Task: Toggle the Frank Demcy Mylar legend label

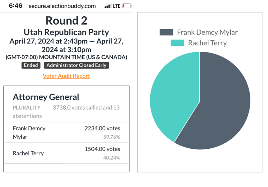Action: [207, 32]
